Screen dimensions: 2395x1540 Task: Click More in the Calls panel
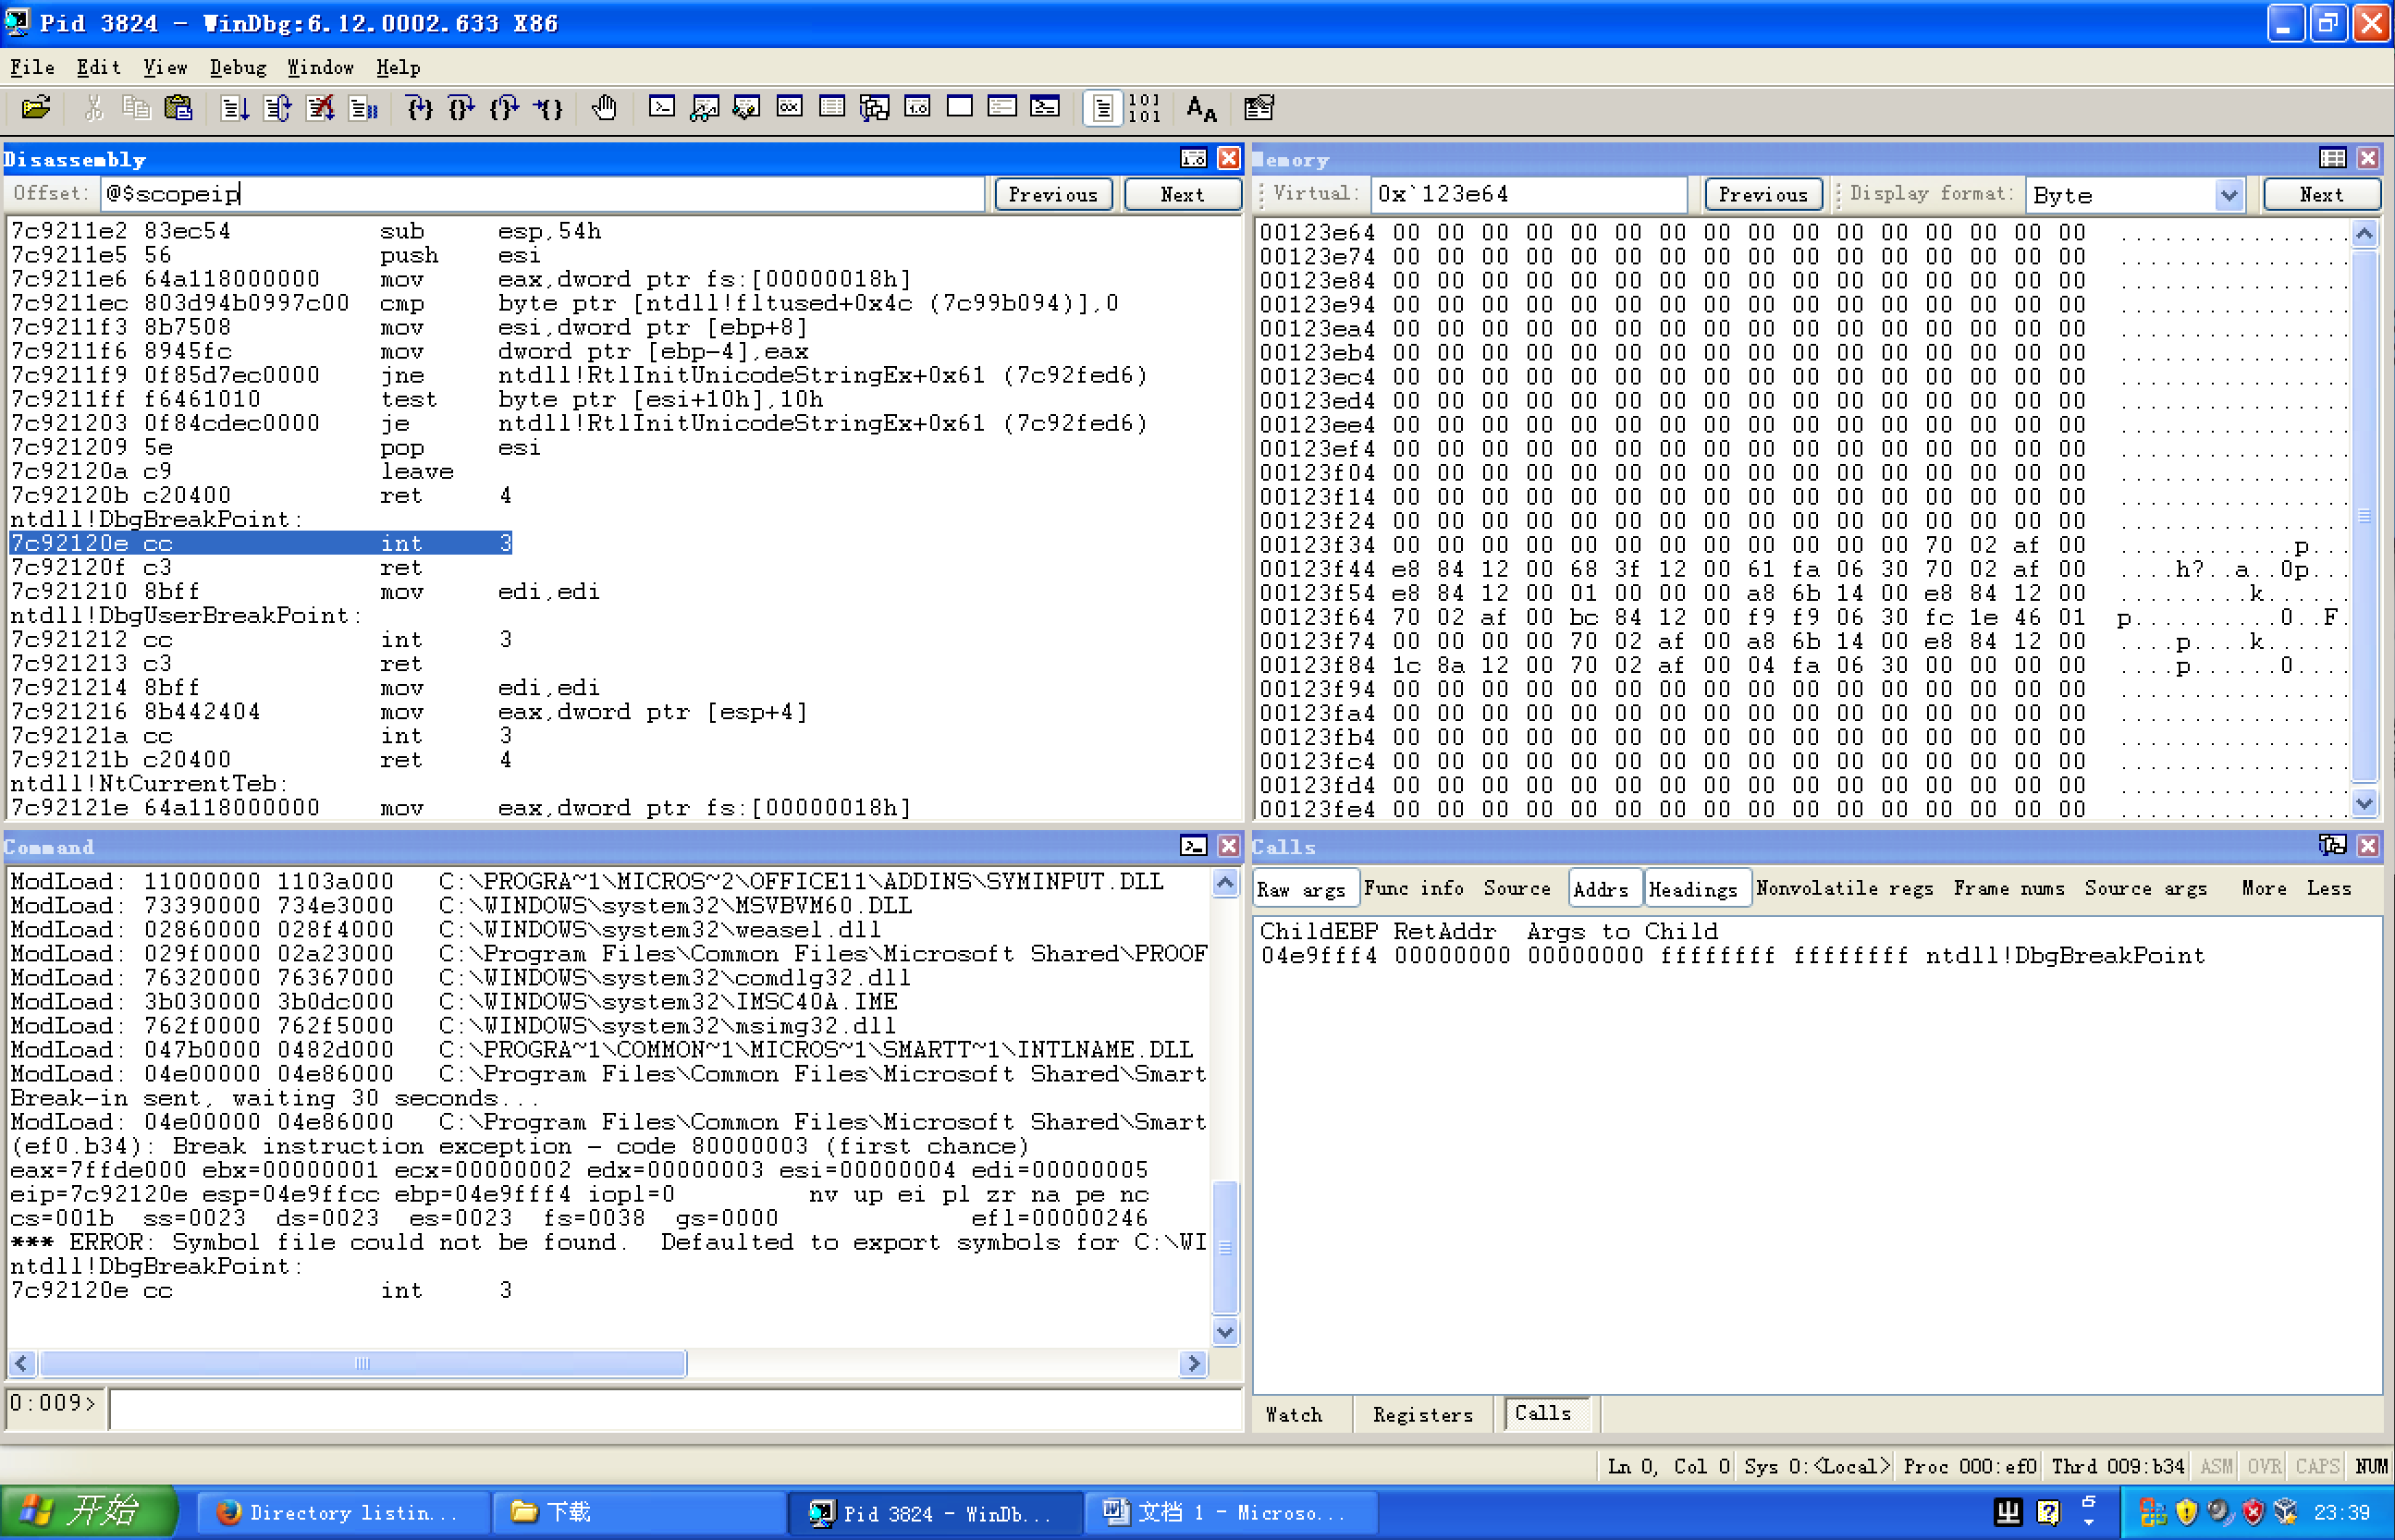[2264, 888]
